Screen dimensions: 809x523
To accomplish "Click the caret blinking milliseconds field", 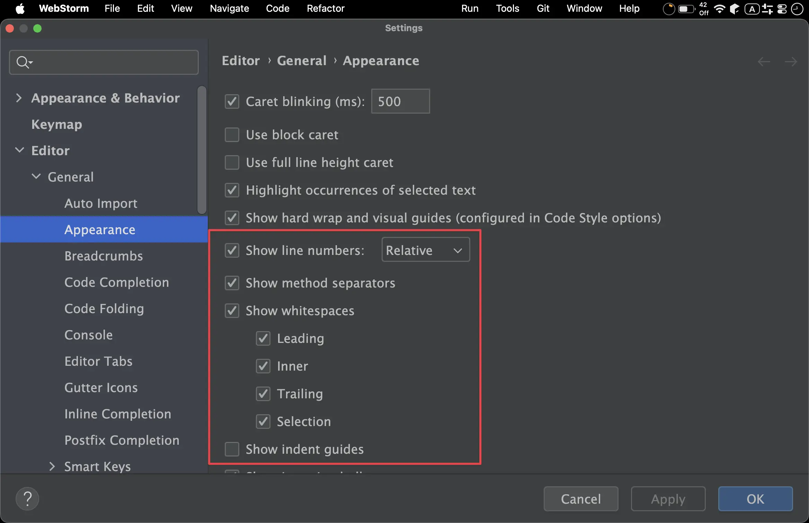I will pyautogui.click(x=400, y=101).
